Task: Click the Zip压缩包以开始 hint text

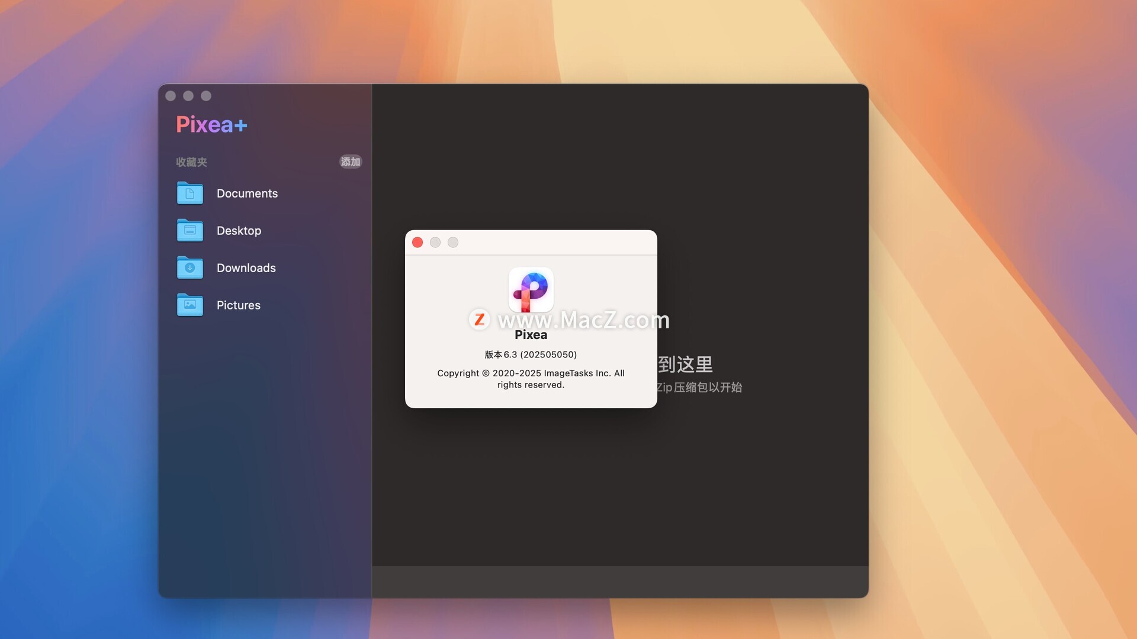Action: tap(699, 388)
